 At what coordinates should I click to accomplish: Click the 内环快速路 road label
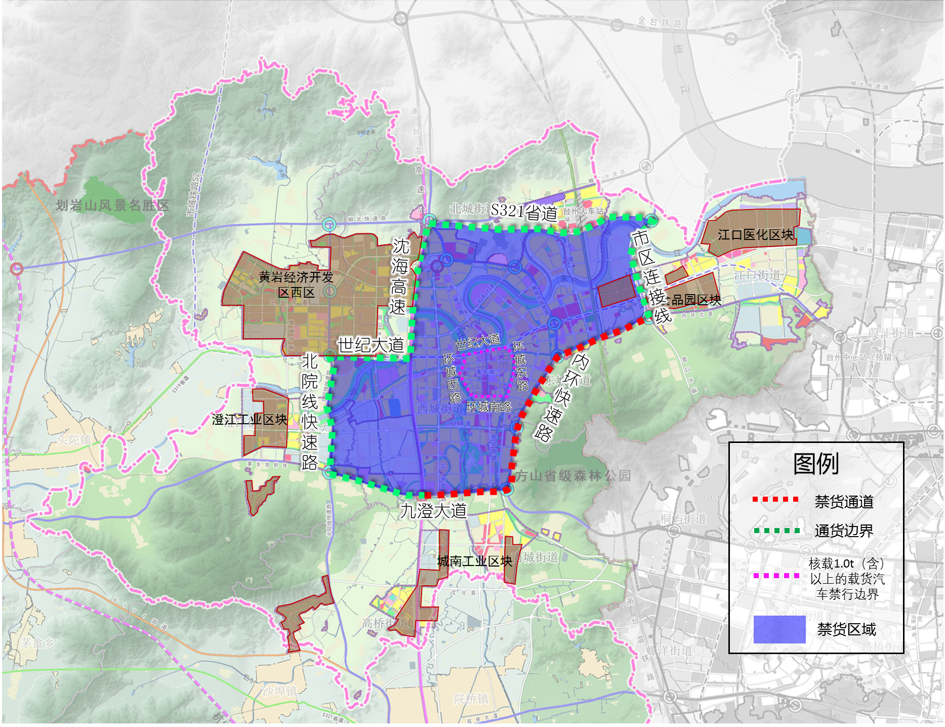point(561,398)
